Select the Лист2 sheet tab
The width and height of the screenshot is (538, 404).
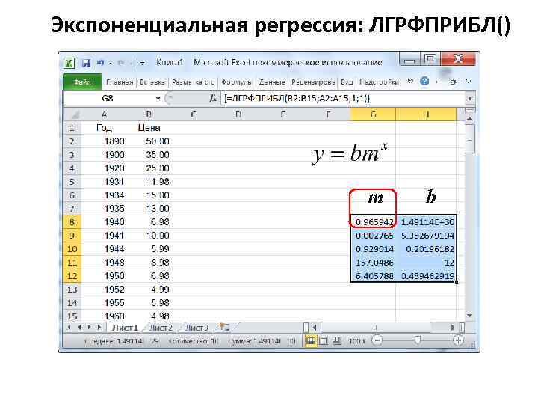click(x=161, y=328)
